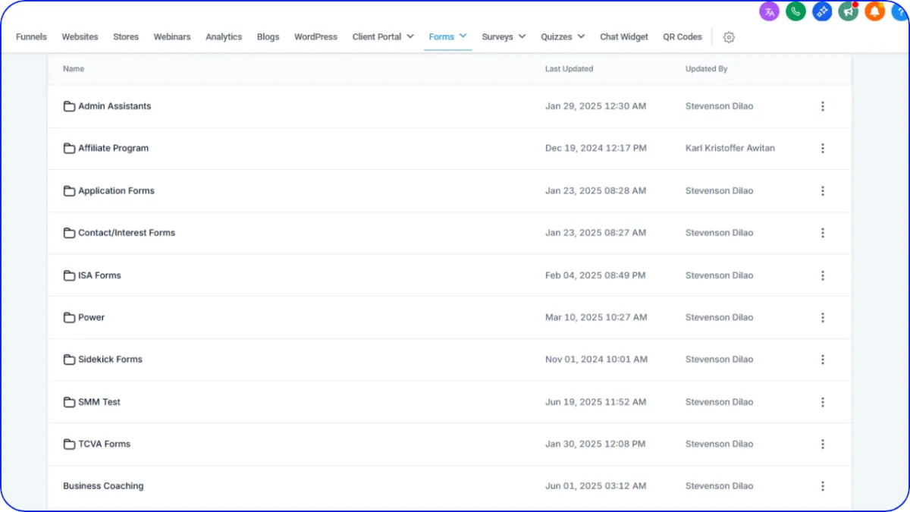Click the date "Mar 10, 2025 10:27 AM"
910x512 pixels.
click(596, 318)
